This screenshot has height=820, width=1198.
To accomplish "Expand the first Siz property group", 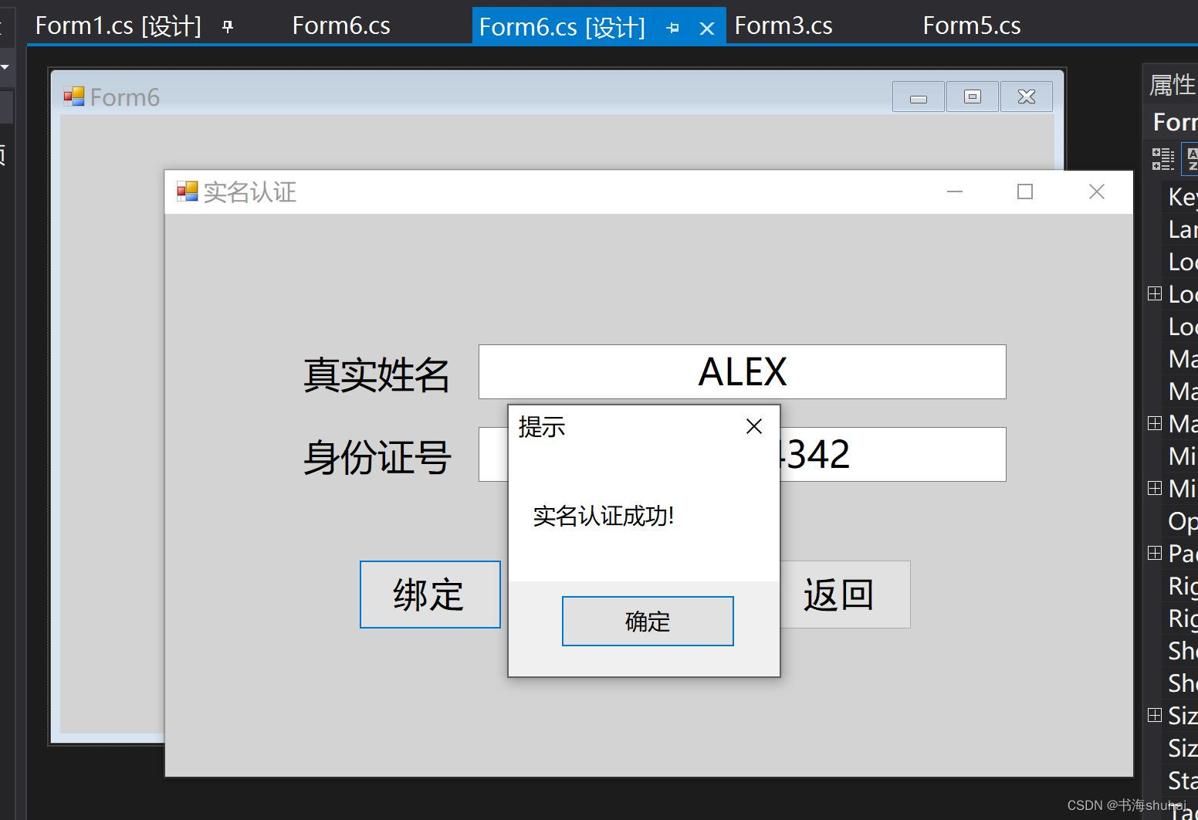I will pyautogui.click(x=1155, y=715).
